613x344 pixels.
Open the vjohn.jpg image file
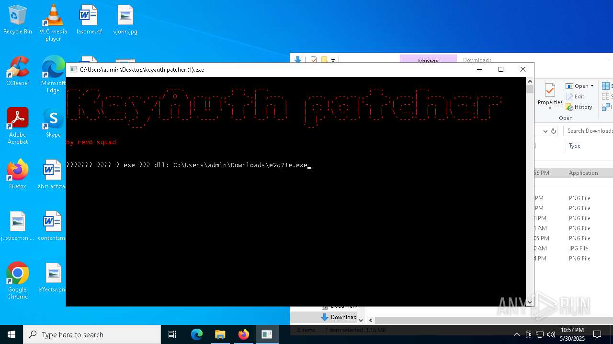[x=125, y=20]
